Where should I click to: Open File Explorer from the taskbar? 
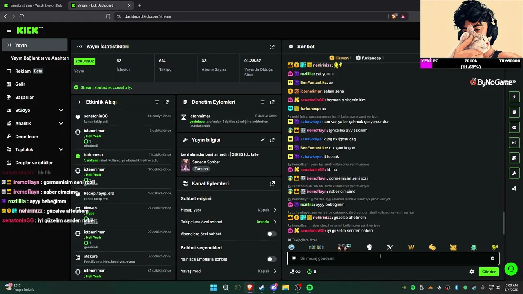pos(286,287)
